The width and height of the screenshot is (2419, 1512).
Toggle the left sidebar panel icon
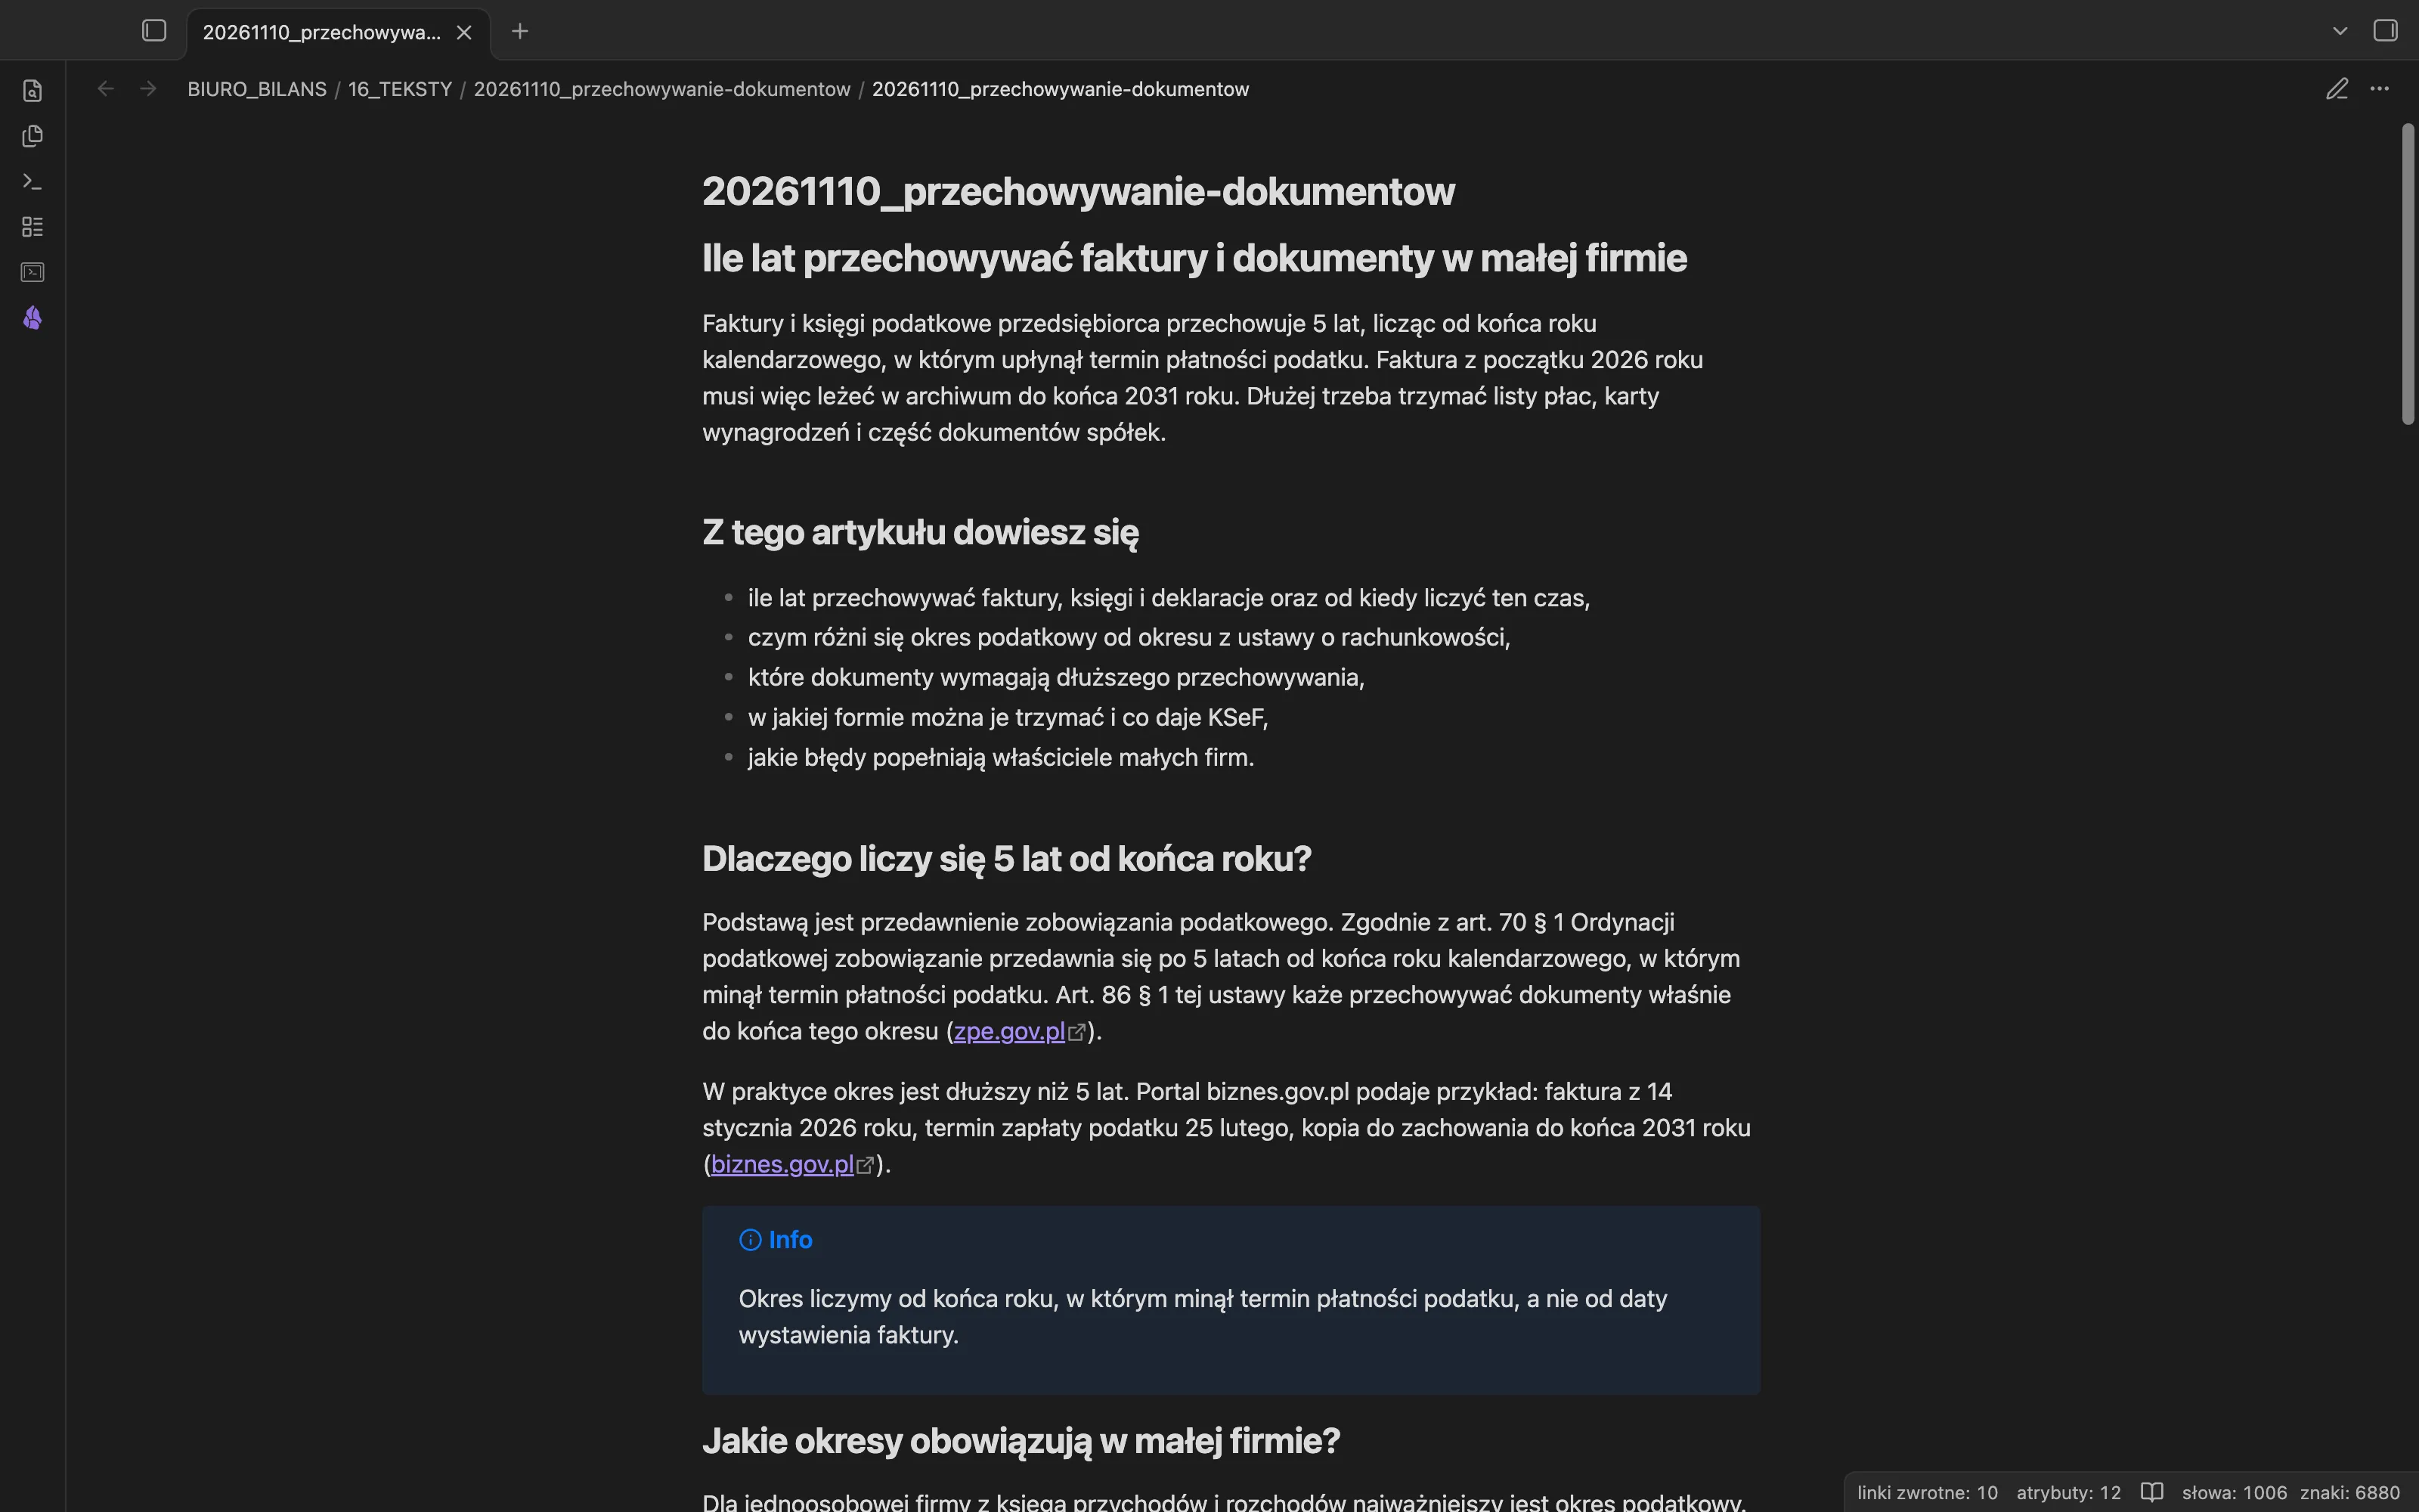coord(154,31)
